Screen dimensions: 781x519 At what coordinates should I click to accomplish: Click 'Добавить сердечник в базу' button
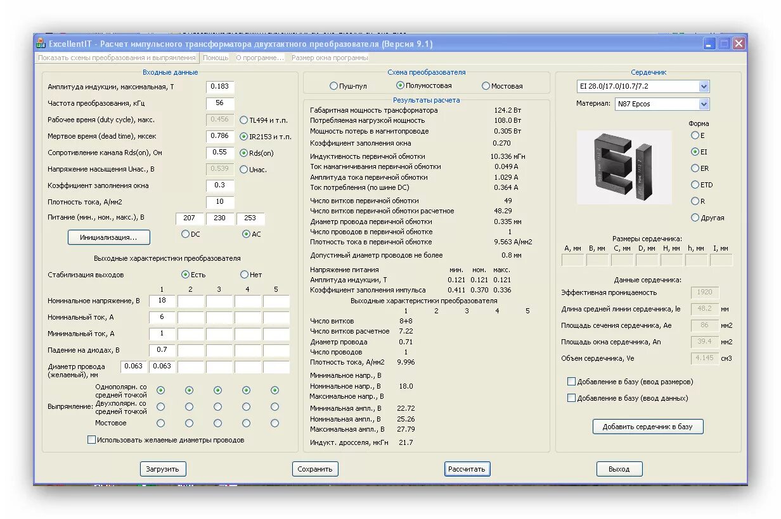(648, 427)
